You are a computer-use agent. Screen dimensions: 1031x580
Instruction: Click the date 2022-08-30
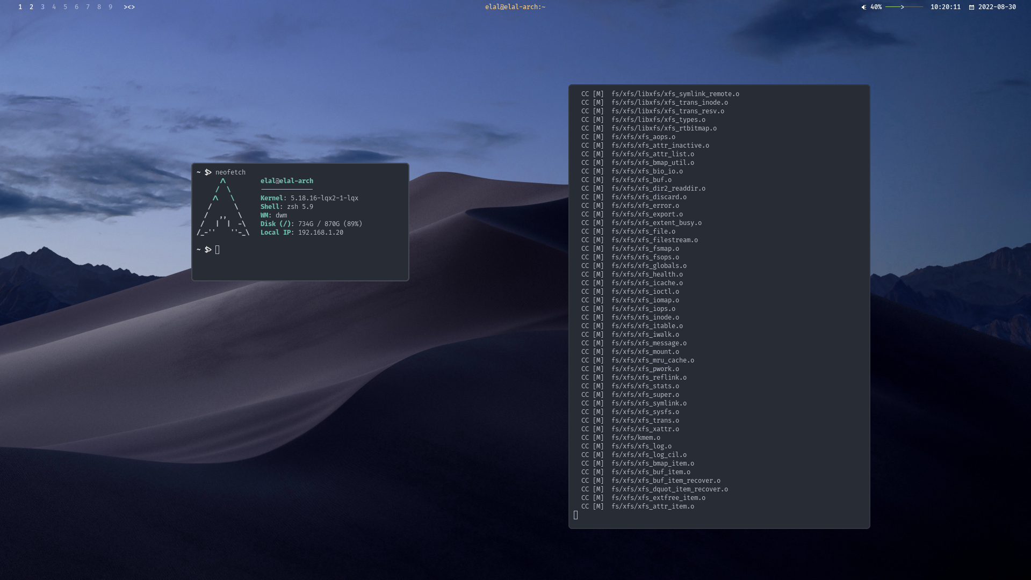point(997,7)
